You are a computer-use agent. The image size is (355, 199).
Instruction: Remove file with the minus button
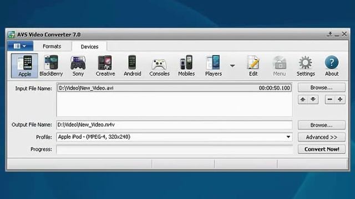click(330, 99)
